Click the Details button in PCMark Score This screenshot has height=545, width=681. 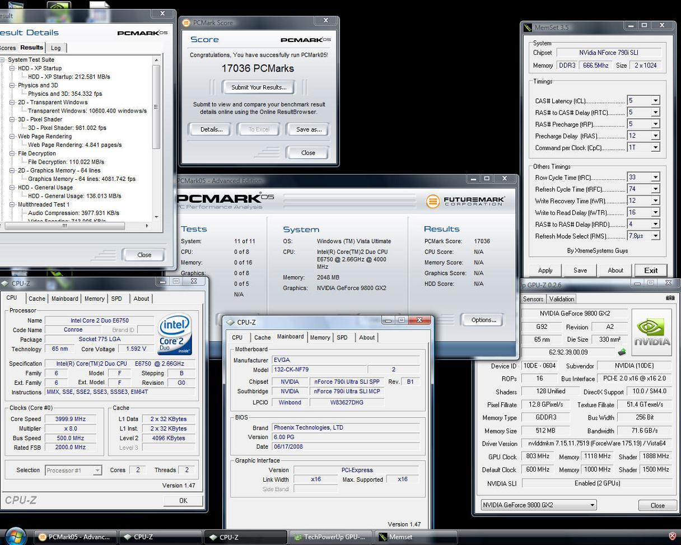click(212, 129)
